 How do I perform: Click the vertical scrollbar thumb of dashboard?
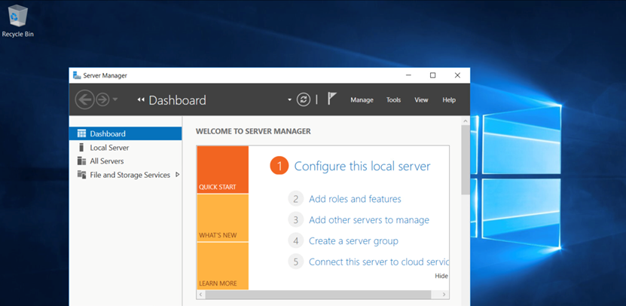point(465,160)
